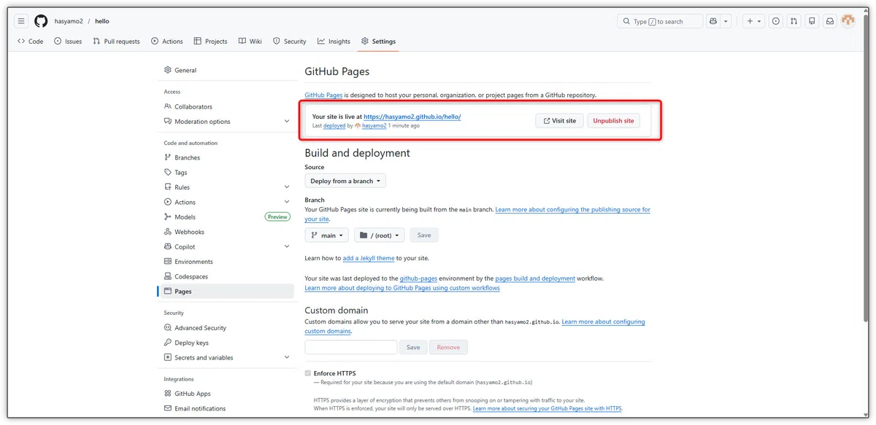Open the hamburger navigation menu
This screenshot has width=876, height=425.
21,21
